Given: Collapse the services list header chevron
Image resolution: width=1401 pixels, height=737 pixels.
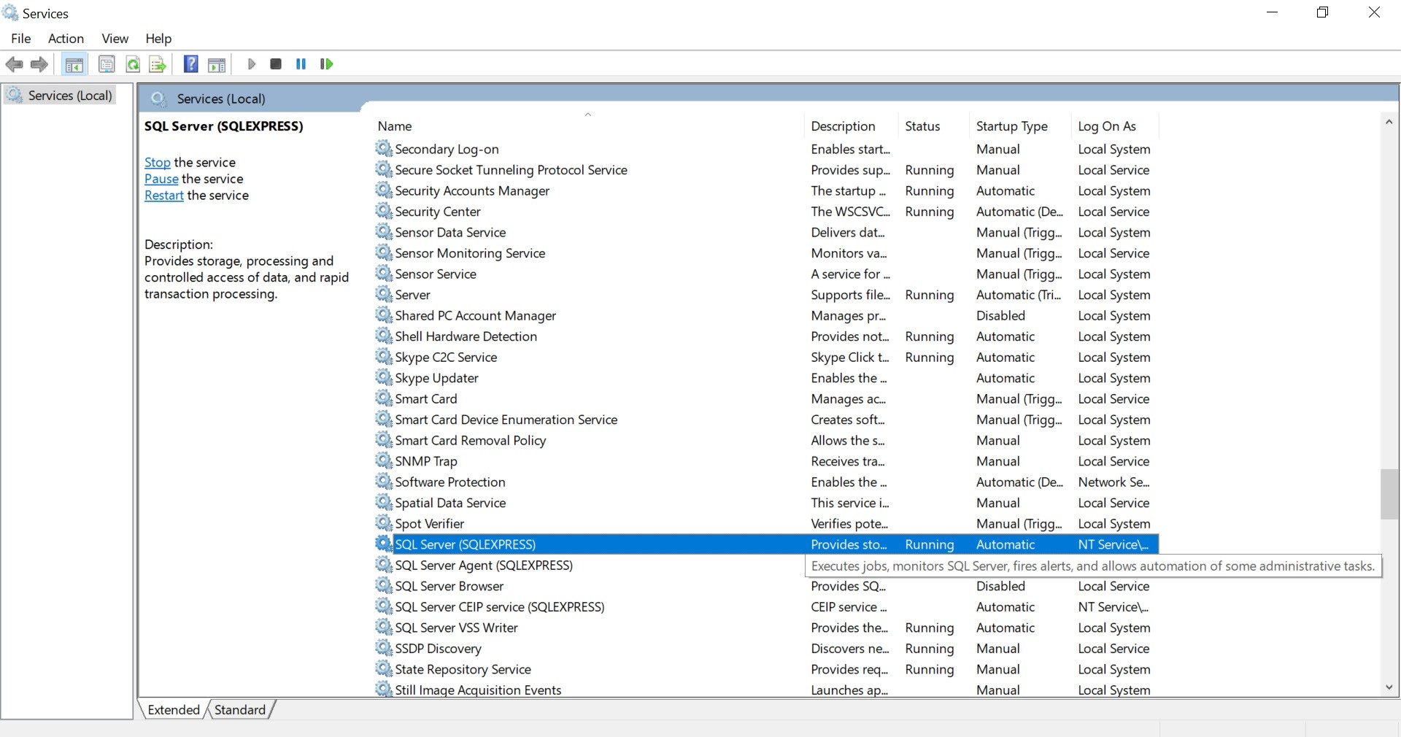Looking at the screenshot, I should click(588, 115).
